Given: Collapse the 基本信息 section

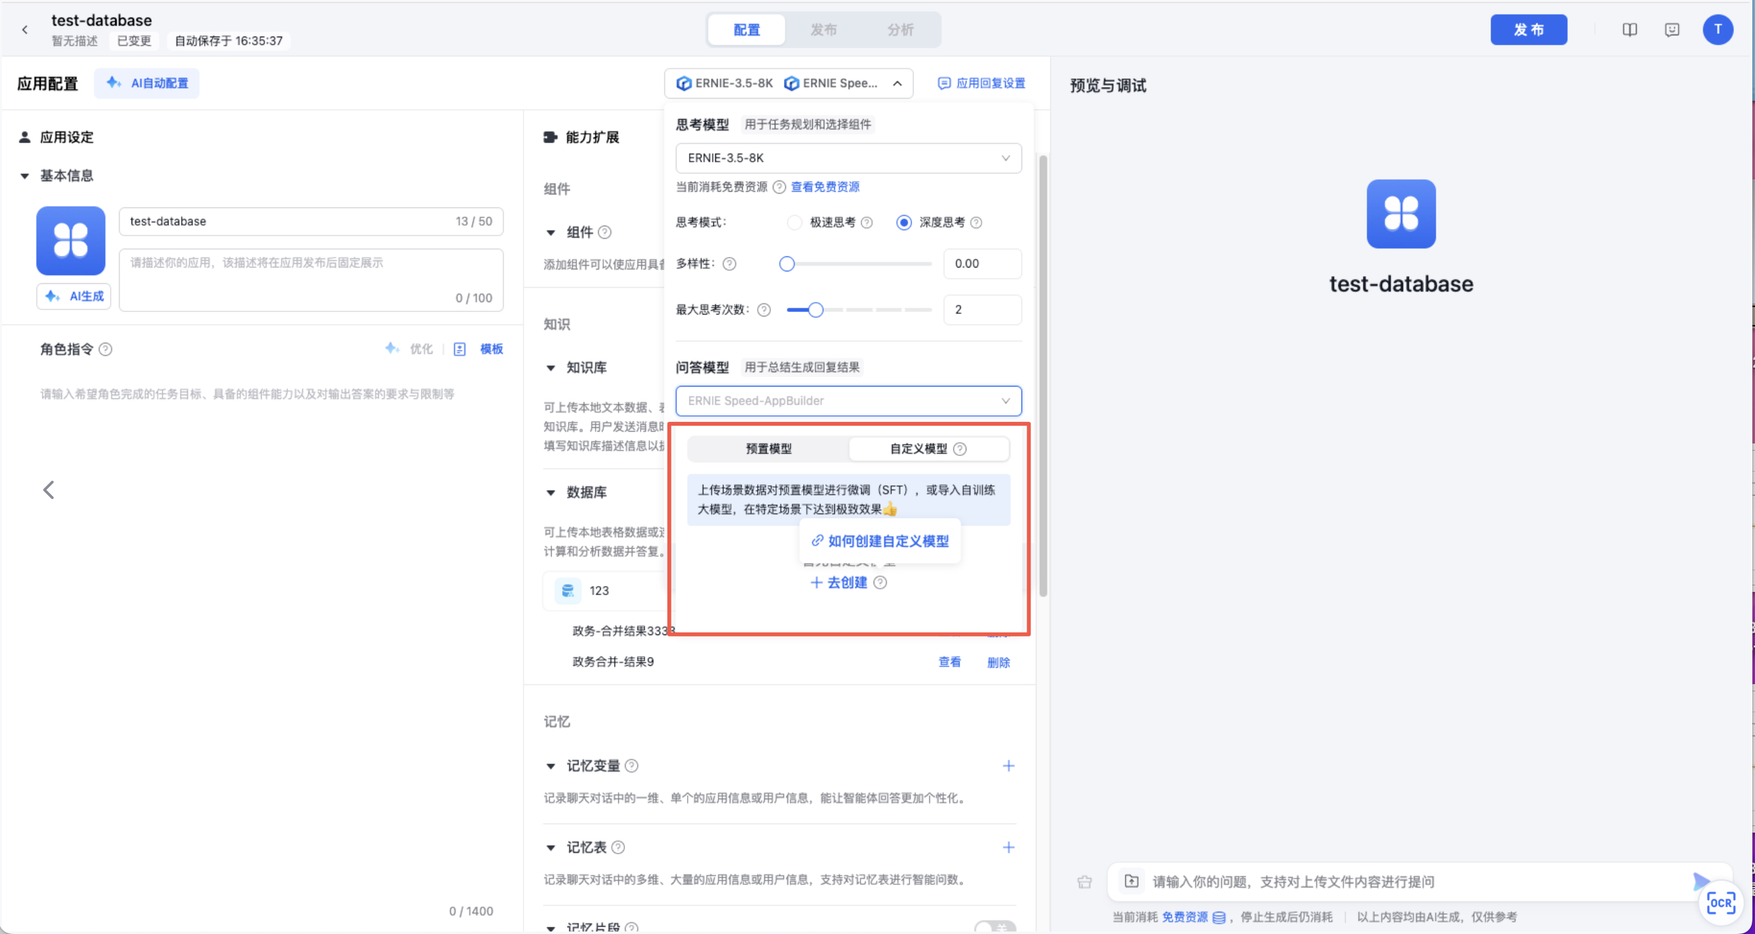Looking at the screenshot, I should pyautogui.click(x=24, y=176).
